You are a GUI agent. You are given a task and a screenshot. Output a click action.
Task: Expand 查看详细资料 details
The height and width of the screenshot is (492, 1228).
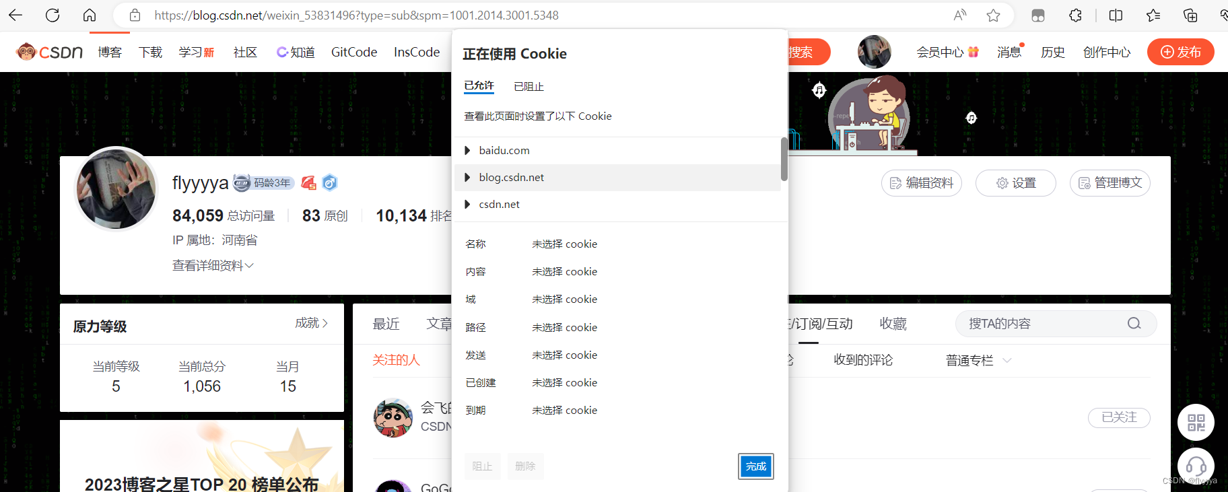213,266
